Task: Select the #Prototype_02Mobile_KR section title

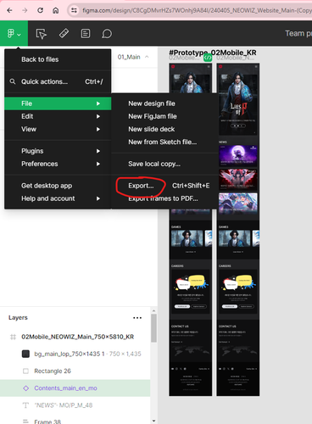Action: tap(213, 53)
